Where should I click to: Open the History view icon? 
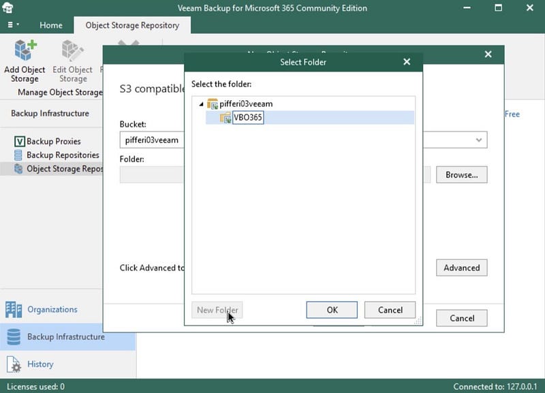[x=14, y=364]
